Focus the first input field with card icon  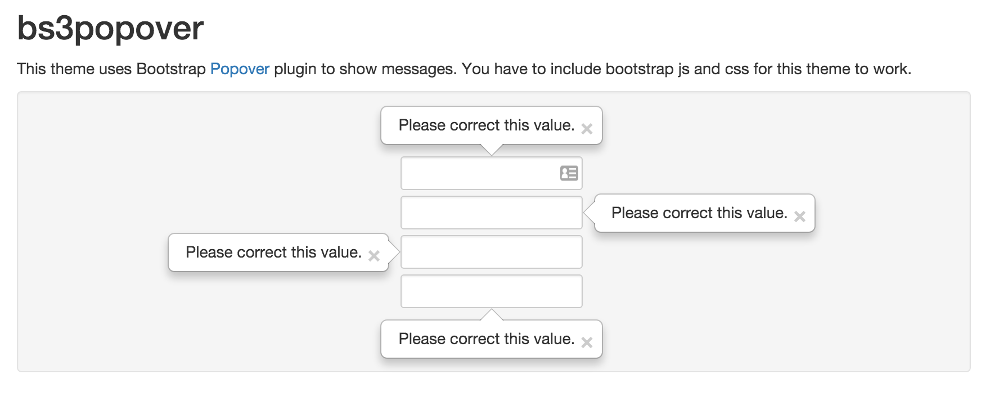click(491, 173)
